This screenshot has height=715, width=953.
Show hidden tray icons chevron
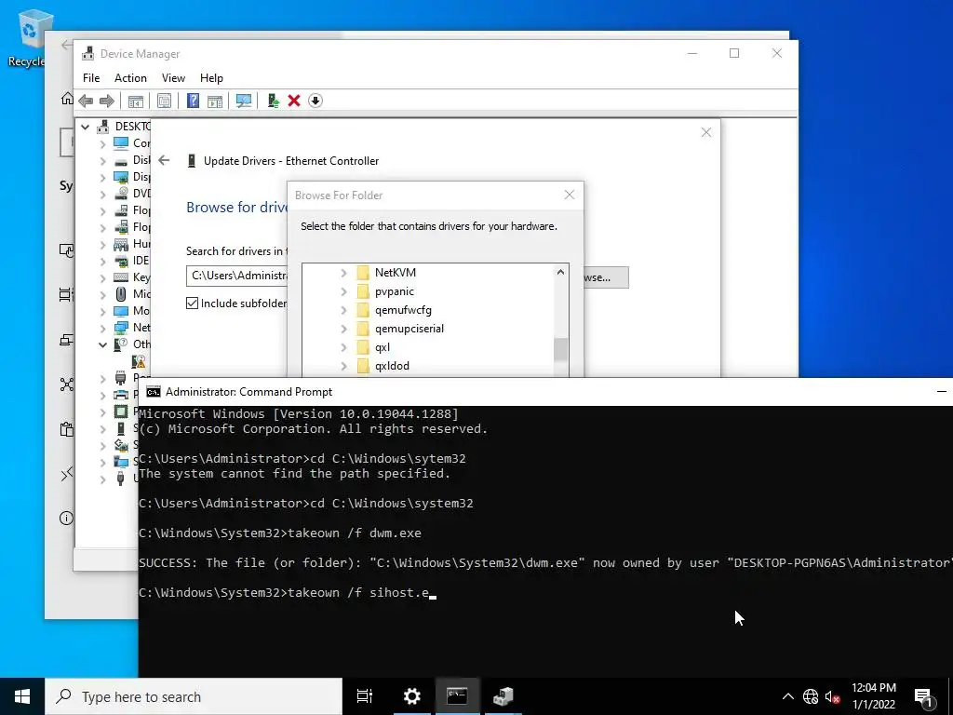pyautogui.click(x=787, y=696)
